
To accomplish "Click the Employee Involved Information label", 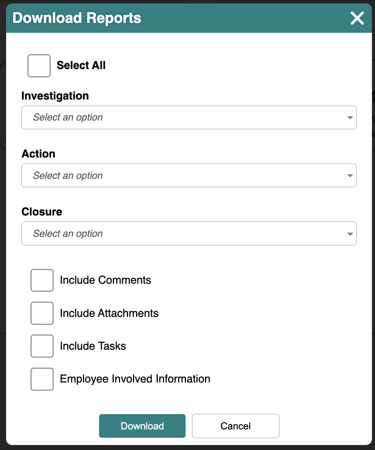I will tap(135, 379).
